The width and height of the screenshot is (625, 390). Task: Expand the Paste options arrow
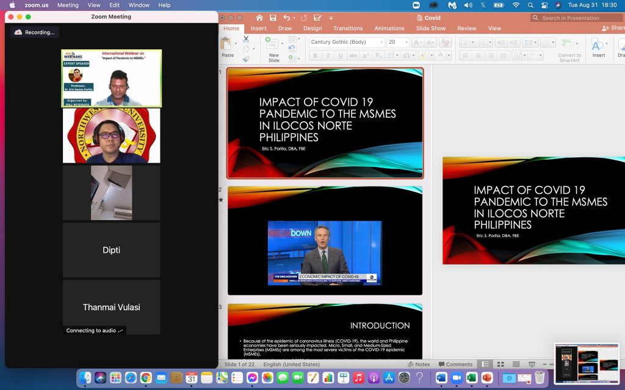[235, 43]
